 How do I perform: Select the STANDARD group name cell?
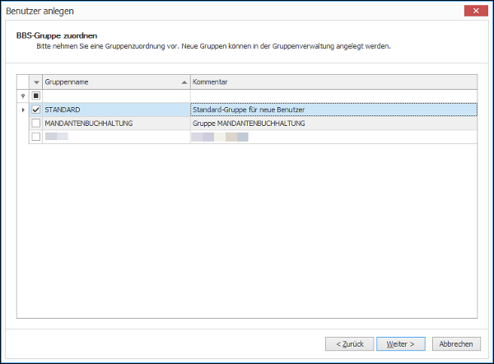116,110
